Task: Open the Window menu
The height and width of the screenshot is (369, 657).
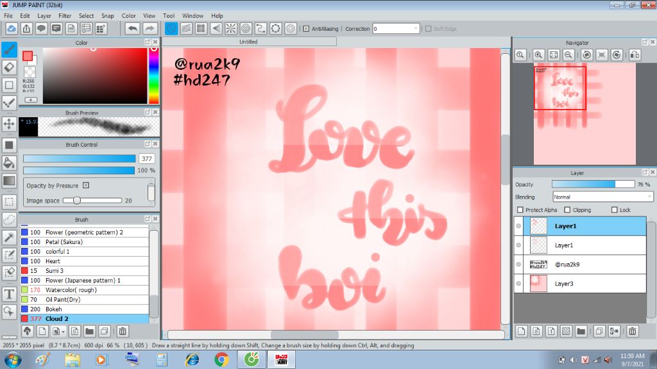Action: pyautogui.click(x=192, y=16)
